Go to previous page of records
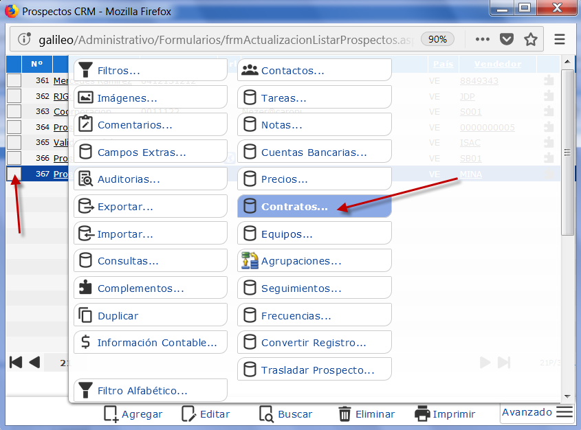This screenshot has height=430, width=581. pyautogui.click(x=34, y=362)
